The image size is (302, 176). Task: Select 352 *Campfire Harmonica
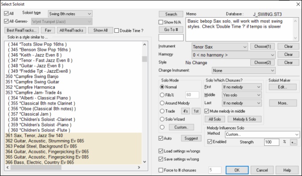pos(73,87)
